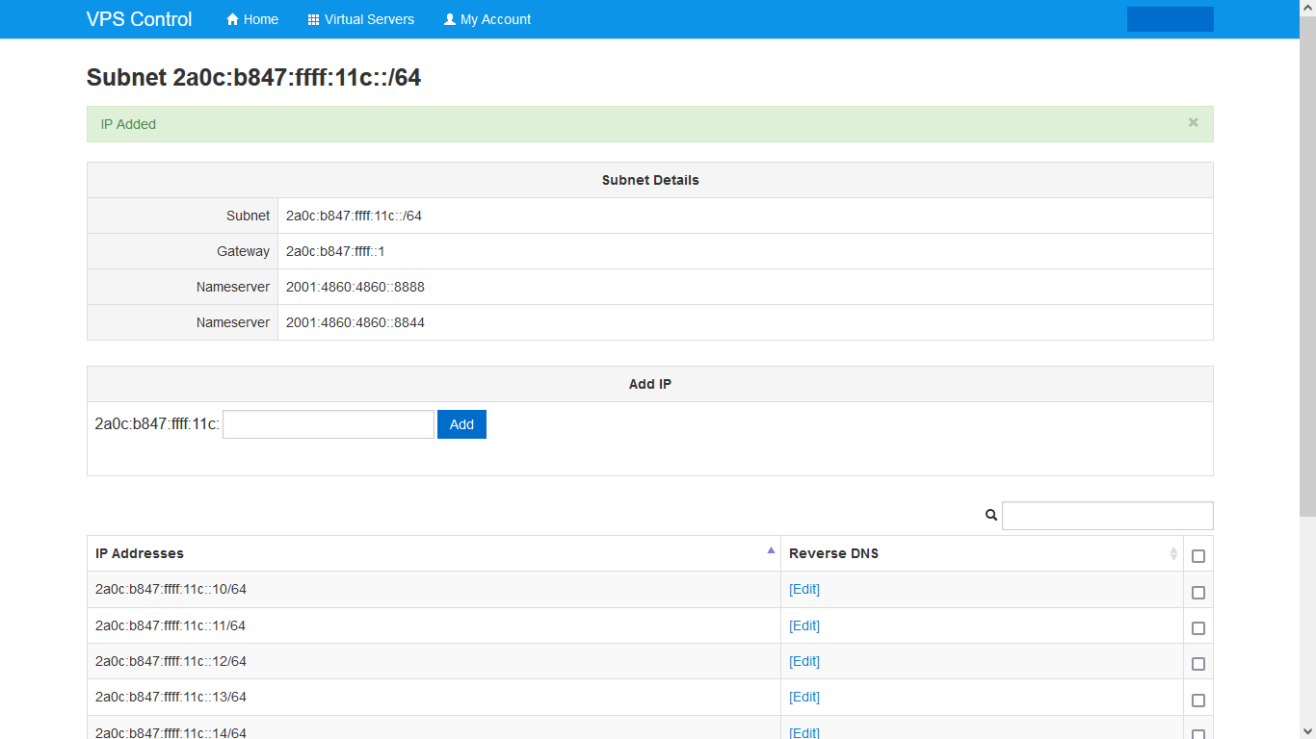This screenshot has height=739, width=1316.
Task: Open the My Account menu item
Action: click(495, 19)
